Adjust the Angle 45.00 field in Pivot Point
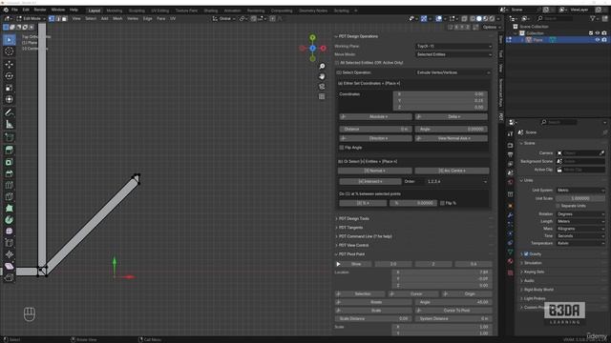The width and height of the screenshot is (611, 343). (453, 302)
